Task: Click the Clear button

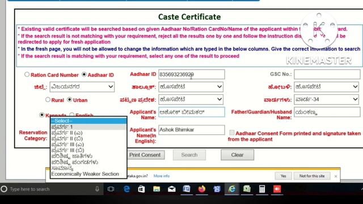Action: (237, 155)
